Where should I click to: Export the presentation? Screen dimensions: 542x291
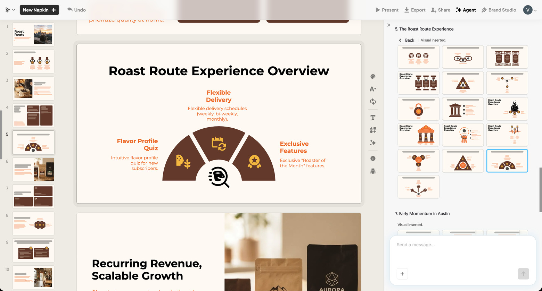pyautogui.click(x=415, y=10)
